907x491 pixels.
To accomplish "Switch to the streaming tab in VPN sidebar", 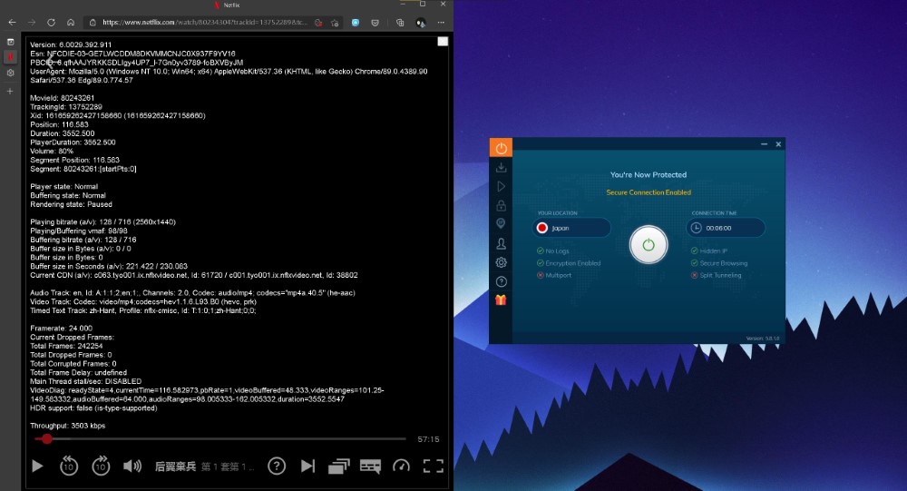I will click(501, 186).
